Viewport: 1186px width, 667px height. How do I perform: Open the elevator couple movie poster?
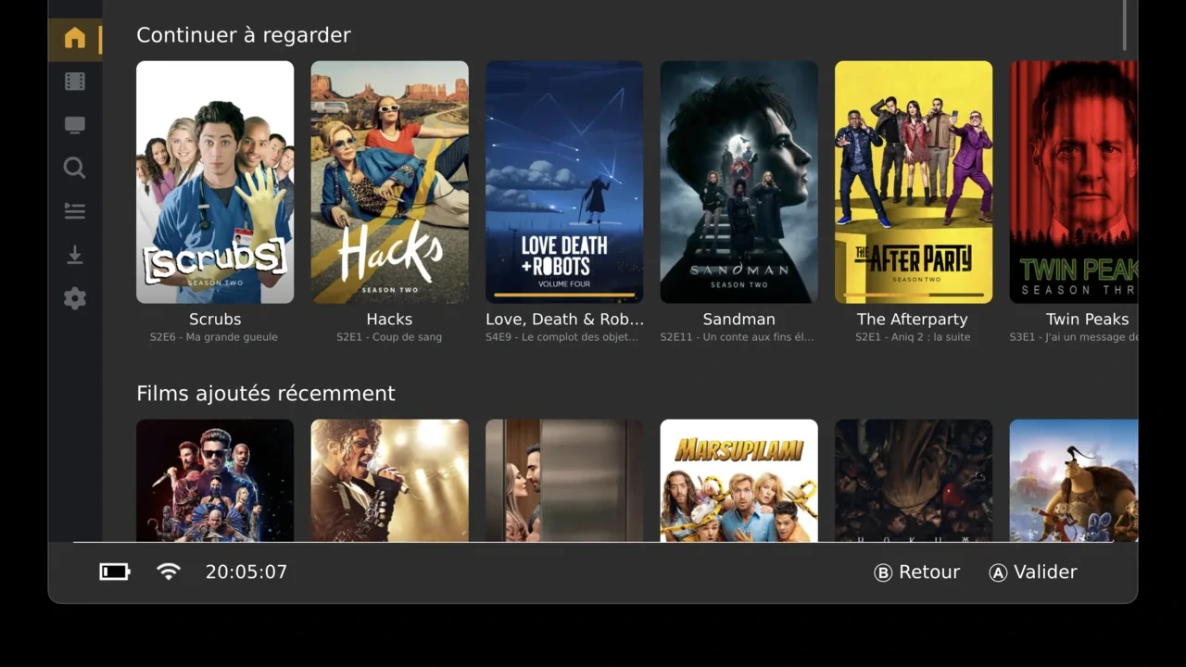click(x=564, y=481)
